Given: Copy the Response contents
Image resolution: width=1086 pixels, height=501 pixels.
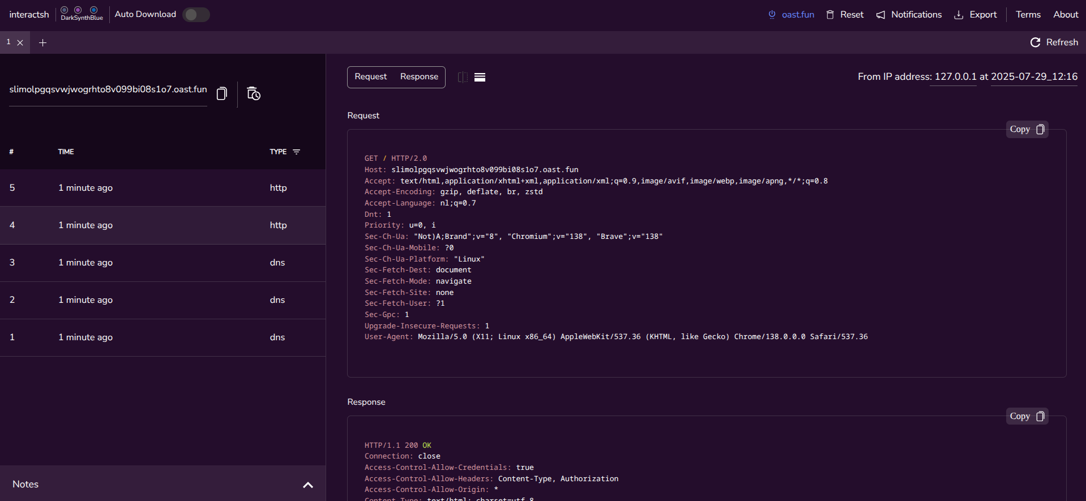Looking at the screenshot, I should [x=1027, y=416].
